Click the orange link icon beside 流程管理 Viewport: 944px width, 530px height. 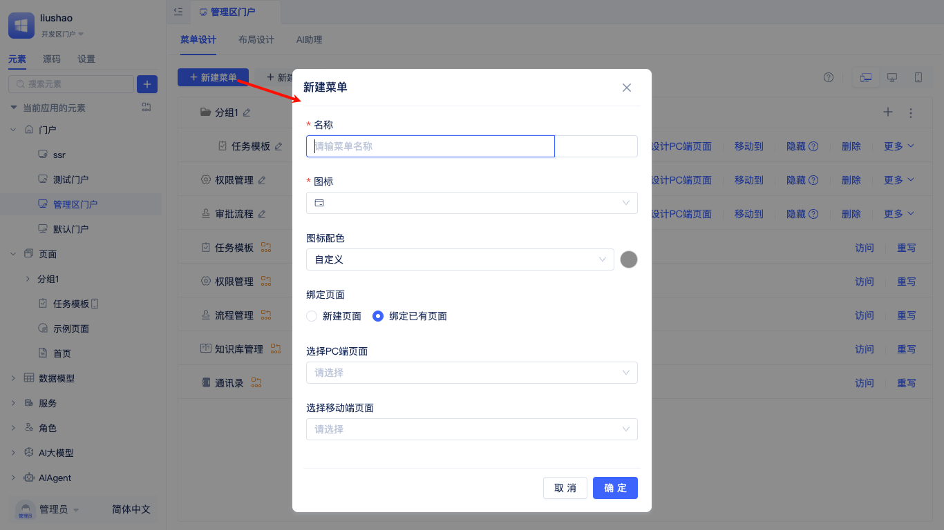pyautogui.click(x=265, y=315)
